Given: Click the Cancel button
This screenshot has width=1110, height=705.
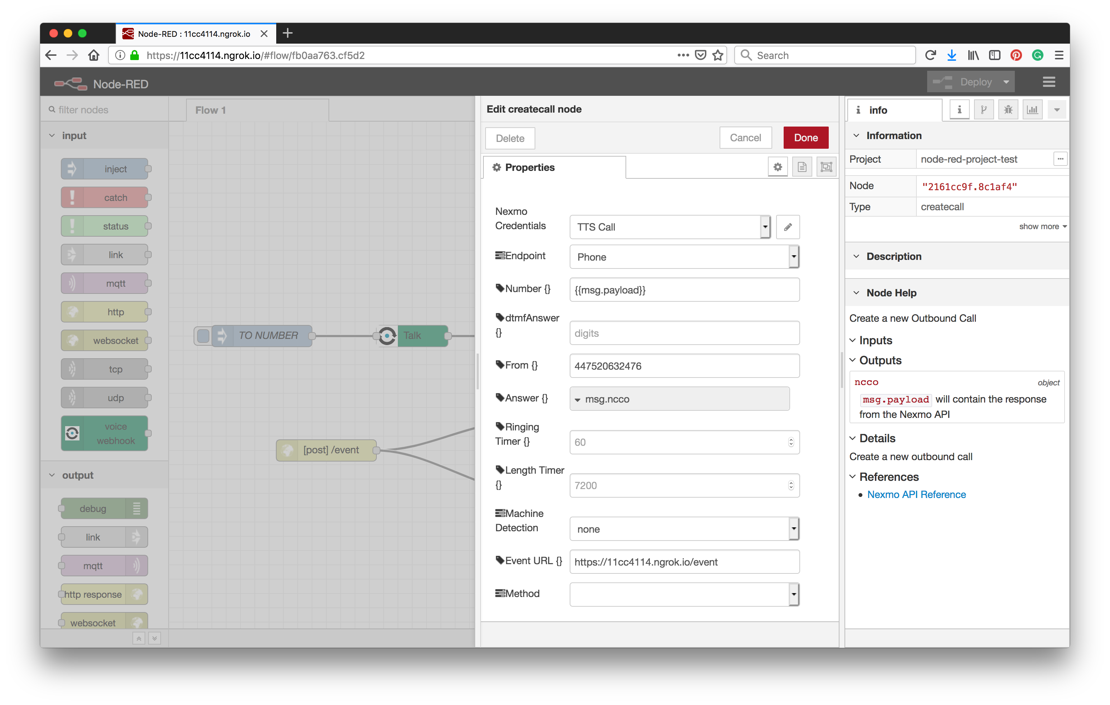Looking at the screenshot, I should [745, 138].
